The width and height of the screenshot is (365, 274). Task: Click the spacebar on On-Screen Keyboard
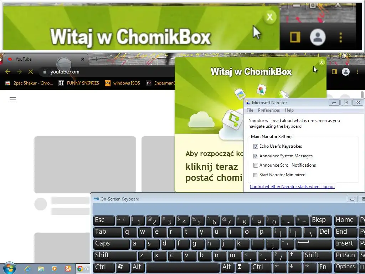coord(182,268)
